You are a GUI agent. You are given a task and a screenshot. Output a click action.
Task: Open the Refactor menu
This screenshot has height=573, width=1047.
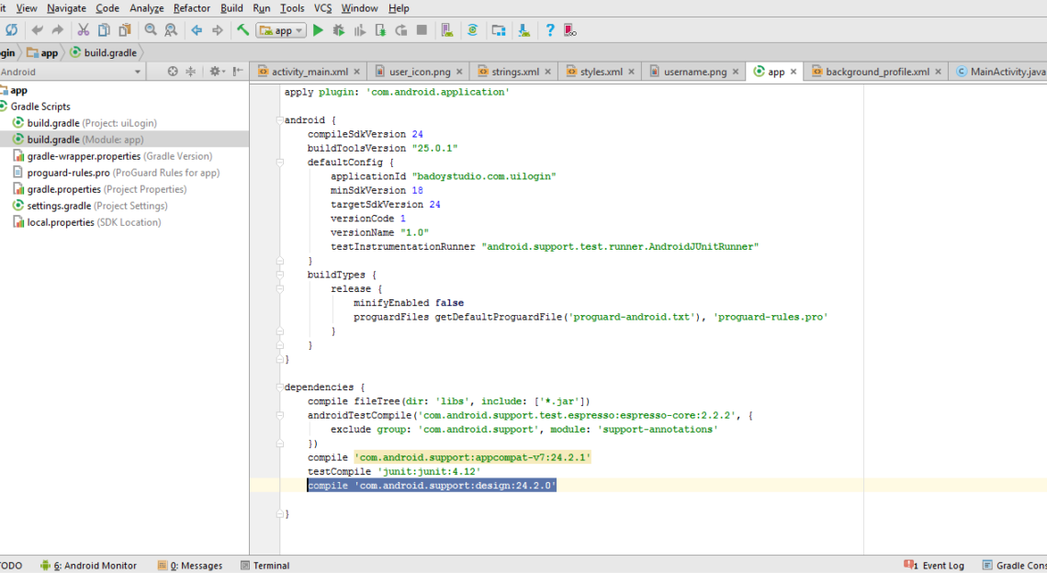(191, 8)
